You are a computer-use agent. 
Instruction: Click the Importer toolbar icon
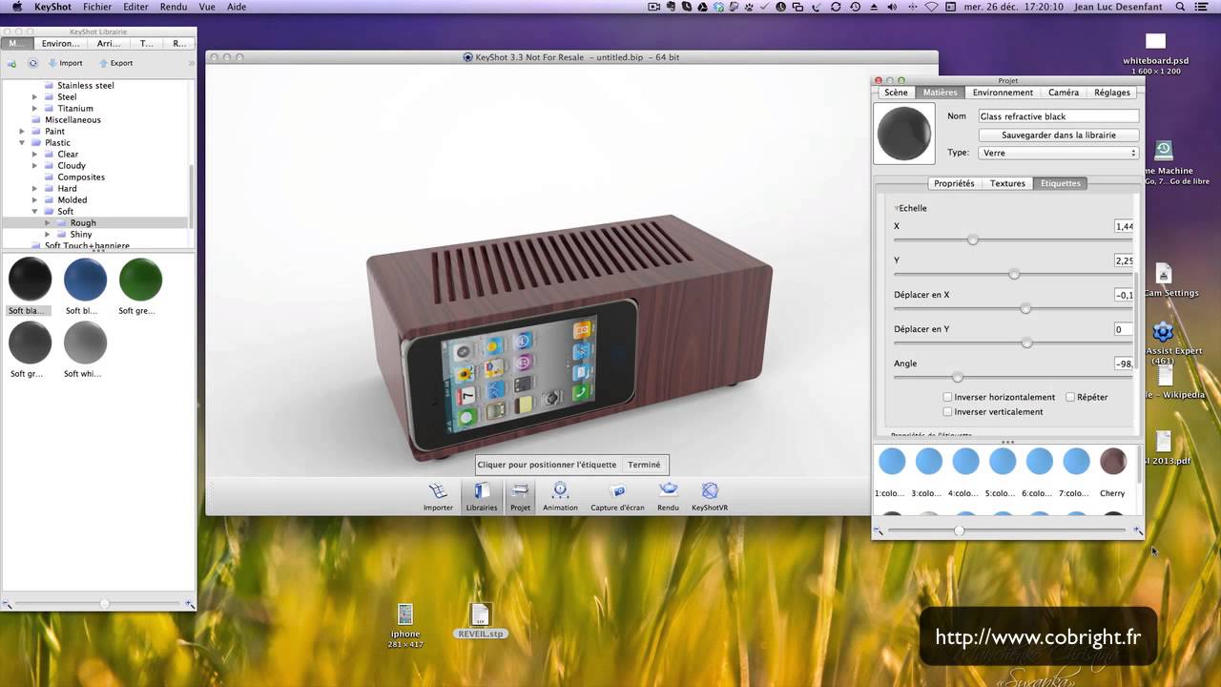click(438, 496)
